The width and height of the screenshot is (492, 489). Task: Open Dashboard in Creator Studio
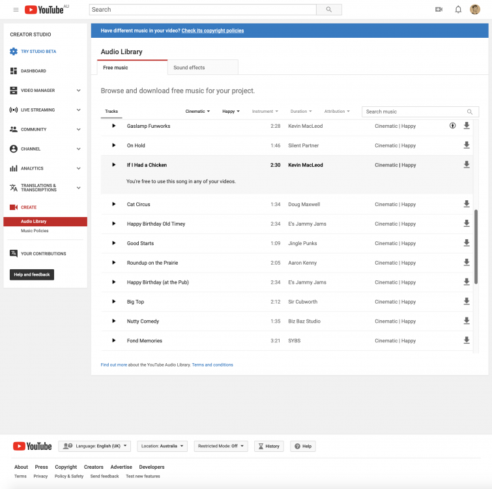point(33,71)
